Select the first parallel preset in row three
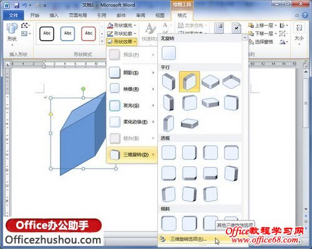The image size is (312, 249). point(168,123)
